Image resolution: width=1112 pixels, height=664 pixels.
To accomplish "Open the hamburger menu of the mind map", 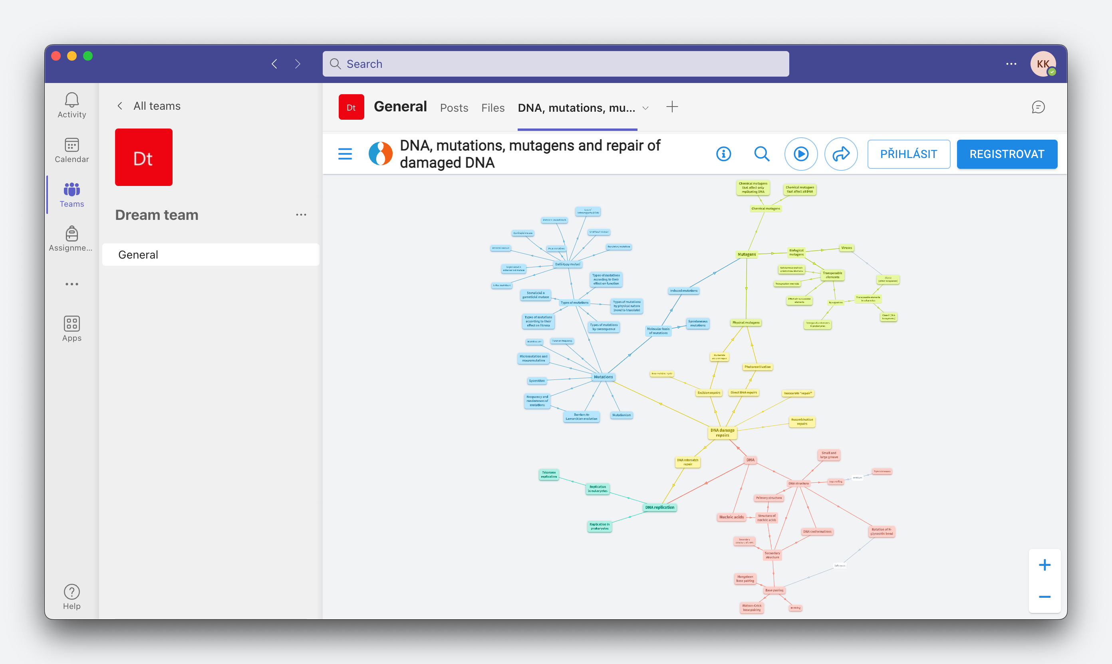I will (x=345, y=154).
